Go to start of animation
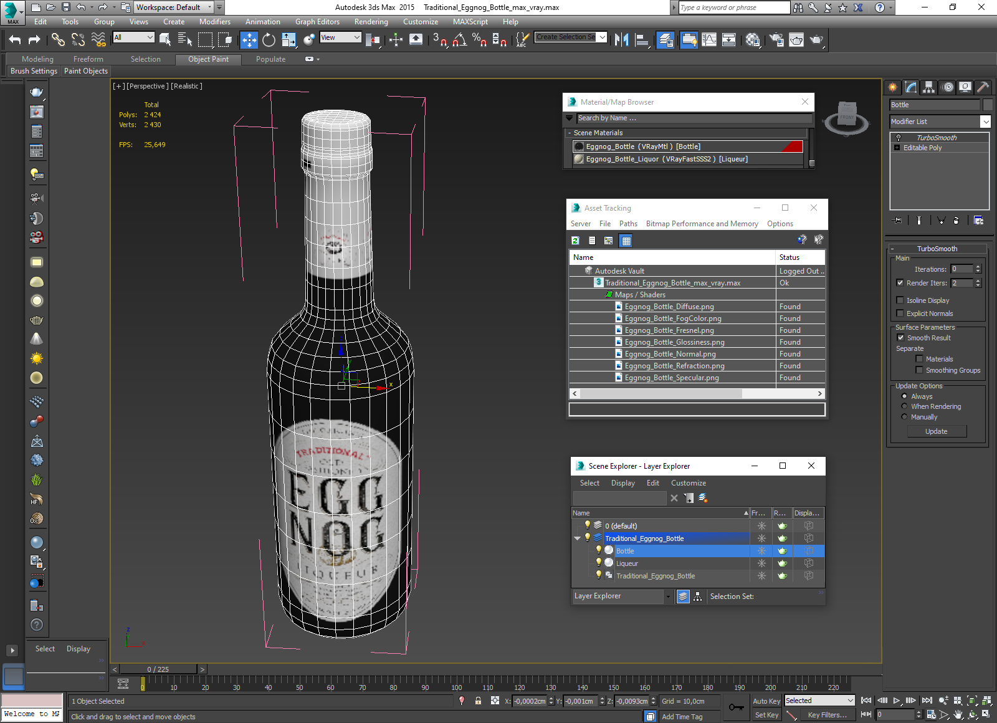Image resolution: width=997 pixels, height=723 pixels. tap(866, 701)
